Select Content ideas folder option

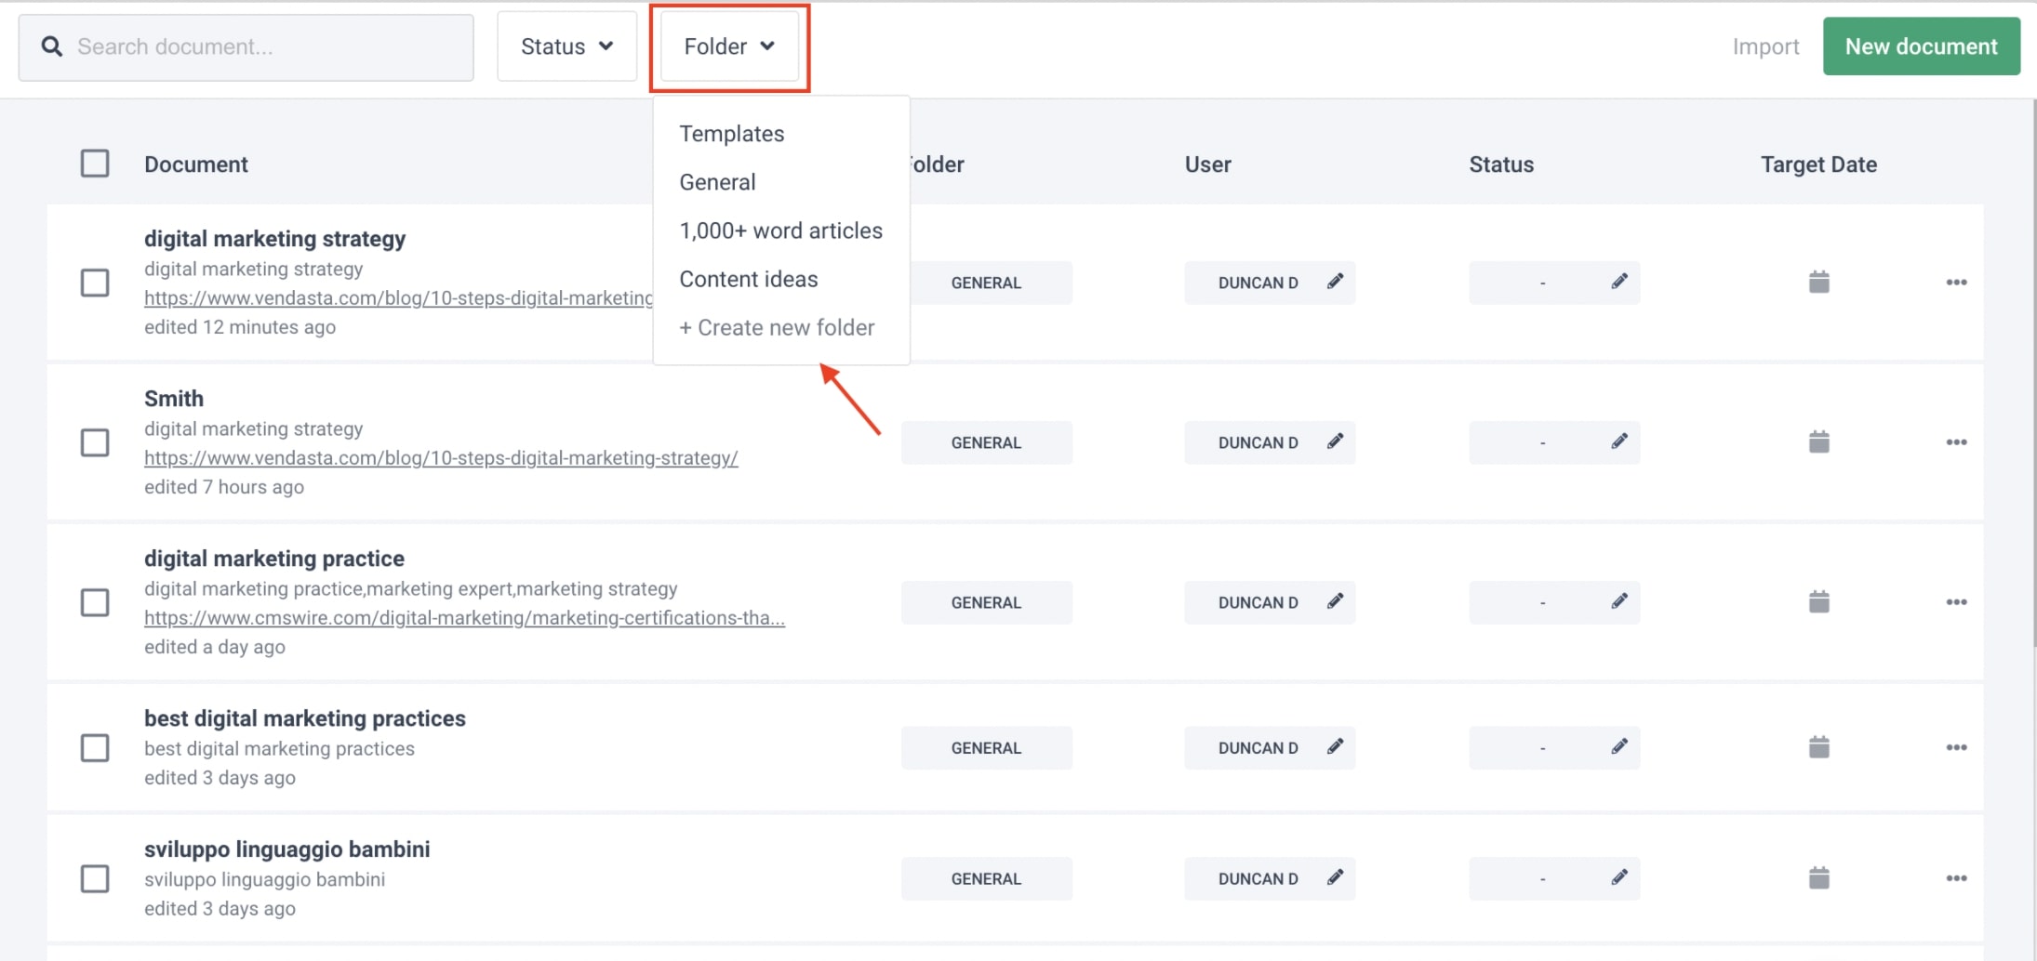point(749,279)
